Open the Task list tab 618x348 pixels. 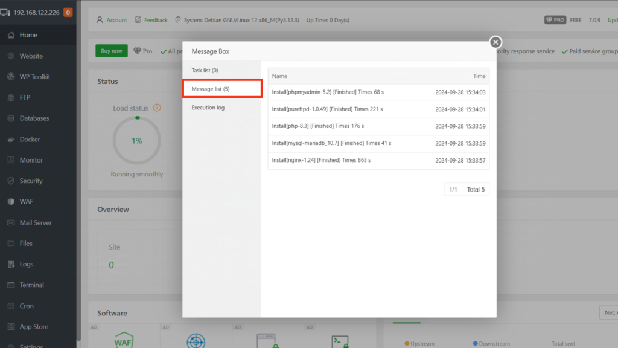pos(205,71)
